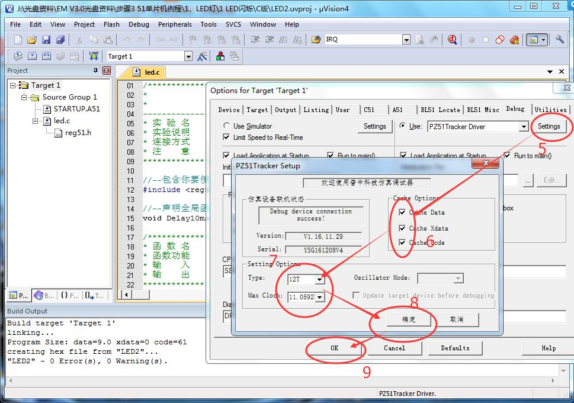Open the window layout toolbar button
Image resolution: width=574 pixels, height=403 pixels.
point(537,40)
